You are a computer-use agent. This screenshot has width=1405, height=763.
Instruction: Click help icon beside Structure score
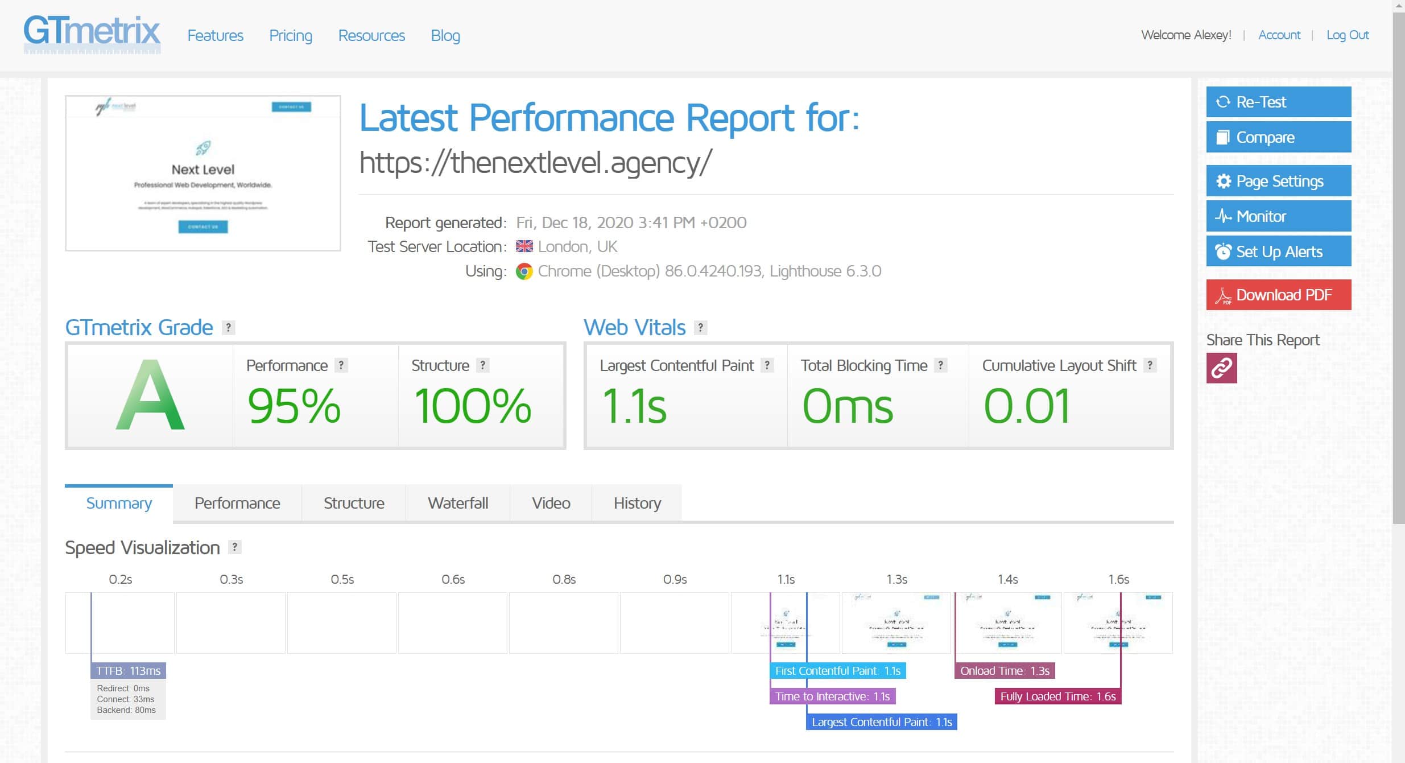pyautogui.click(x=482, y=365)
